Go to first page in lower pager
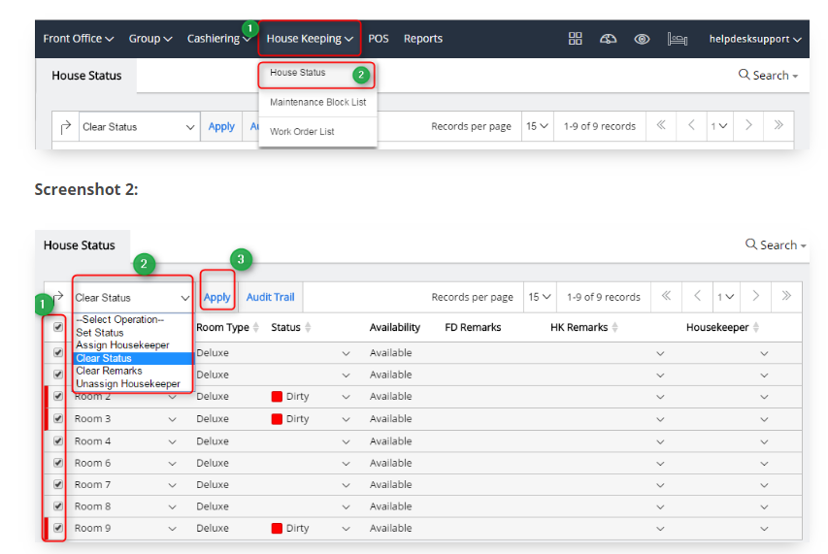The width and height of the screenshot is (828, 554). point(667,296)
